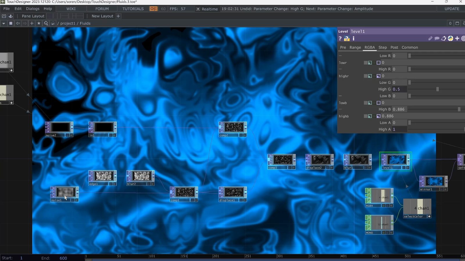
Task: Click the square pane type icon in path bar
Action: point(11,23)
